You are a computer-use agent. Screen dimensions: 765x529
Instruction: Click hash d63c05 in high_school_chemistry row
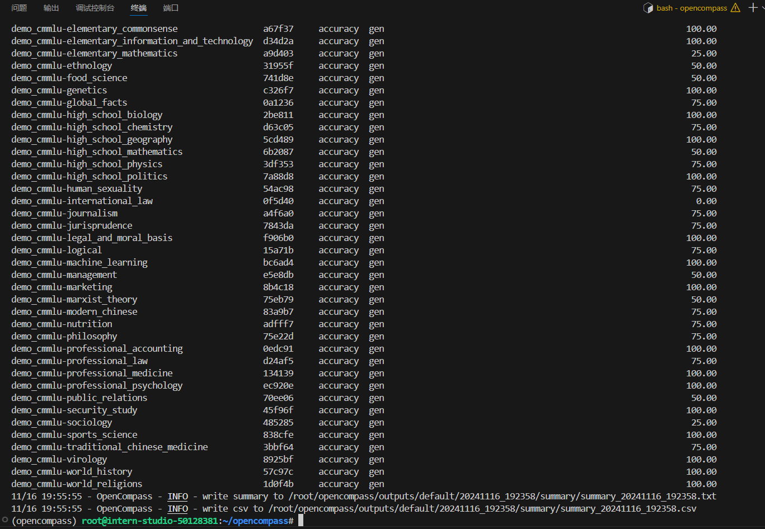(278, 127)
